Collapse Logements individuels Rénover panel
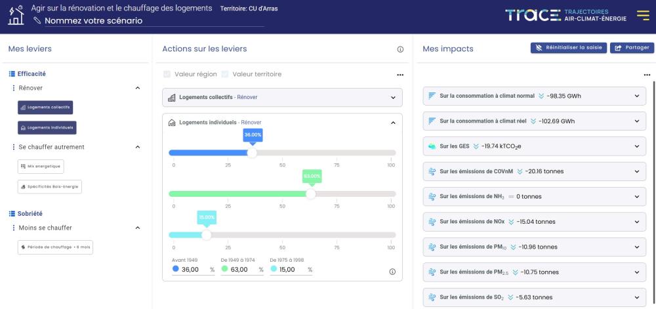656x309 pixels. click(x=393, y=122)
